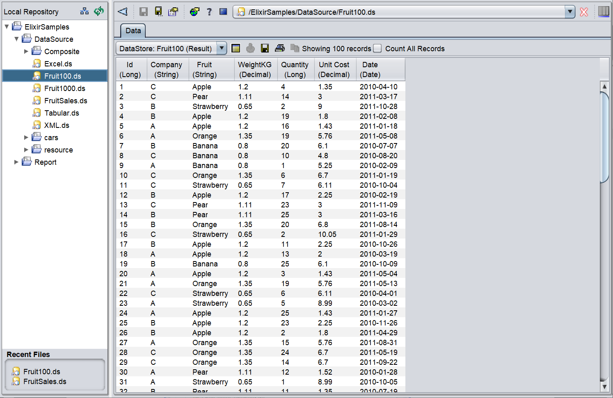Open the properties notepad icon
Viewport: 613px width, 398px height.
(x=173, y=11)
